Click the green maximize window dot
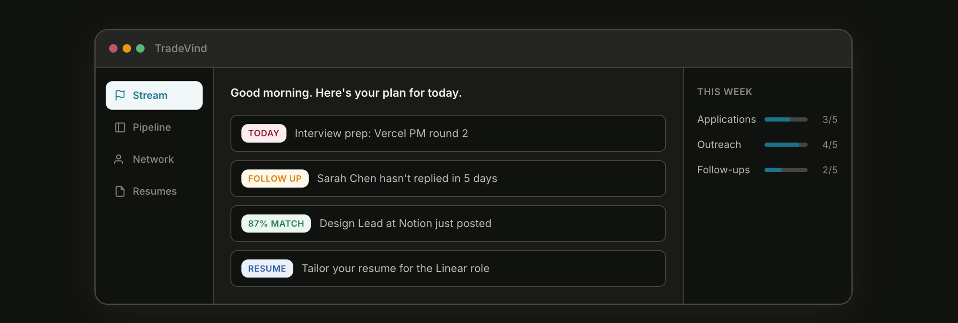Screen dimensions: 958x323 [140, 48]
